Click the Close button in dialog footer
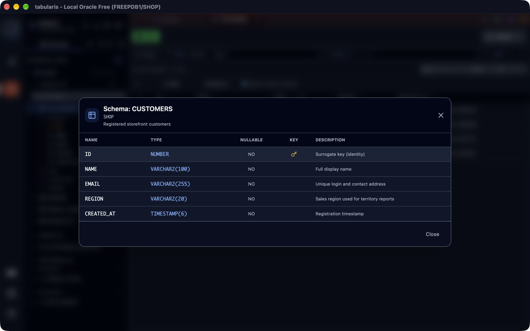 click(x=432, y=234)
